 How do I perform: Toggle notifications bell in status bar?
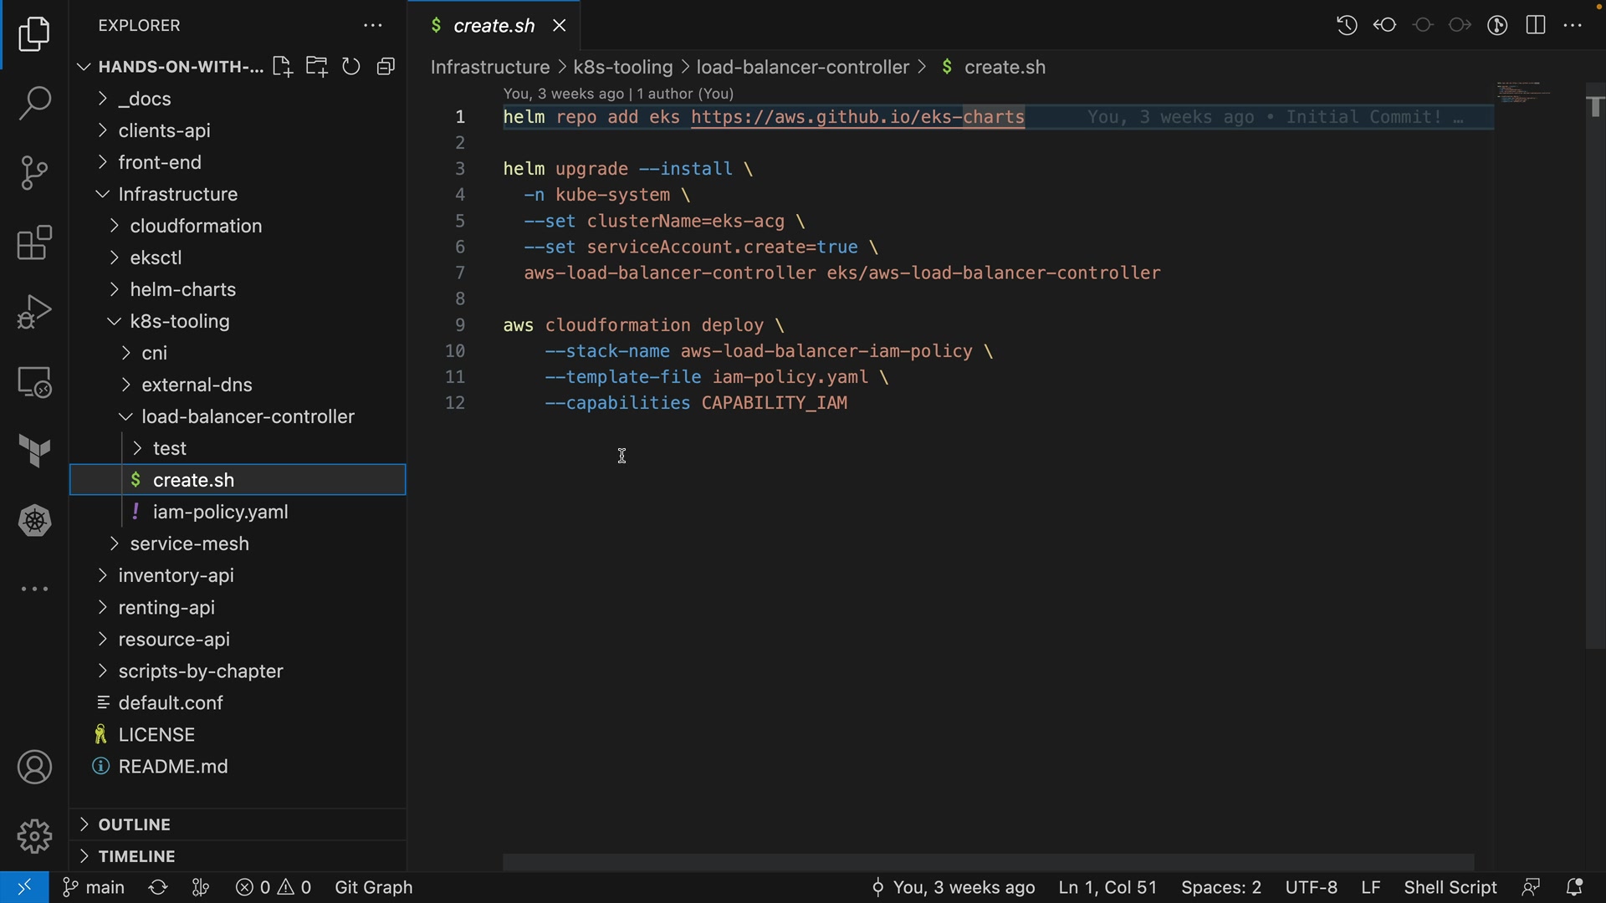[1574, 887]
